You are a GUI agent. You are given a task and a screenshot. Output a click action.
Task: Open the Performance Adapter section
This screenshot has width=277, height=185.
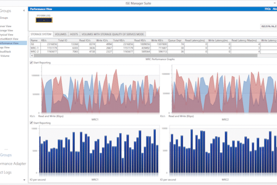coord(13,164)
